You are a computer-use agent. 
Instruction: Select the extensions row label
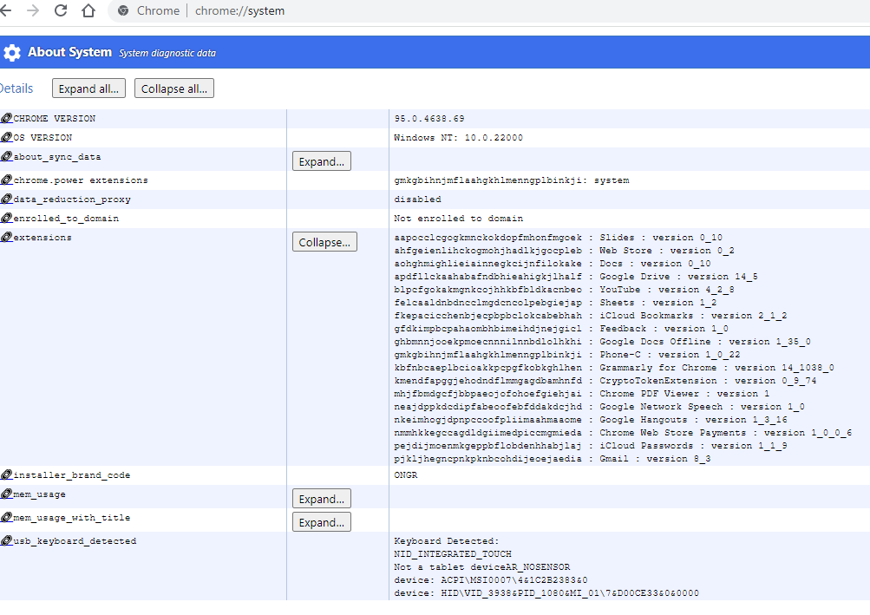43,237
